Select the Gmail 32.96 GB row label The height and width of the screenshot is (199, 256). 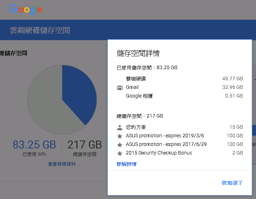[x=132, y=87]
